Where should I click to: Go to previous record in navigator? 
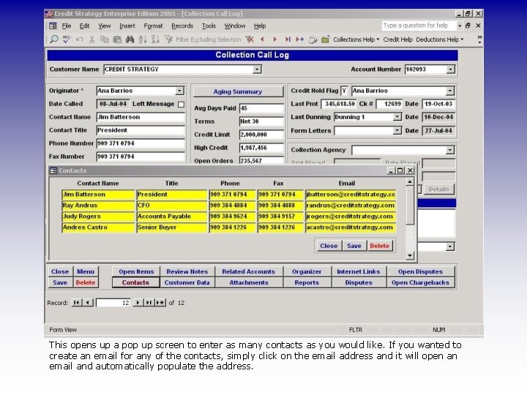pos(88,303)
